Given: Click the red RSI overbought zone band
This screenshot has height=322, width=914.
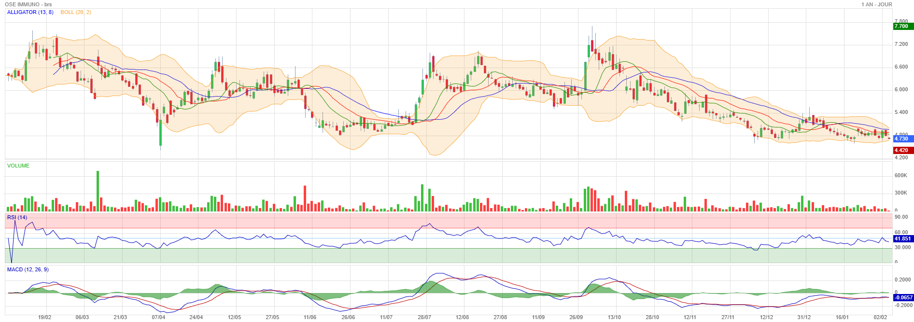Looking at the screenshot, I should click(x=435, y=220).
